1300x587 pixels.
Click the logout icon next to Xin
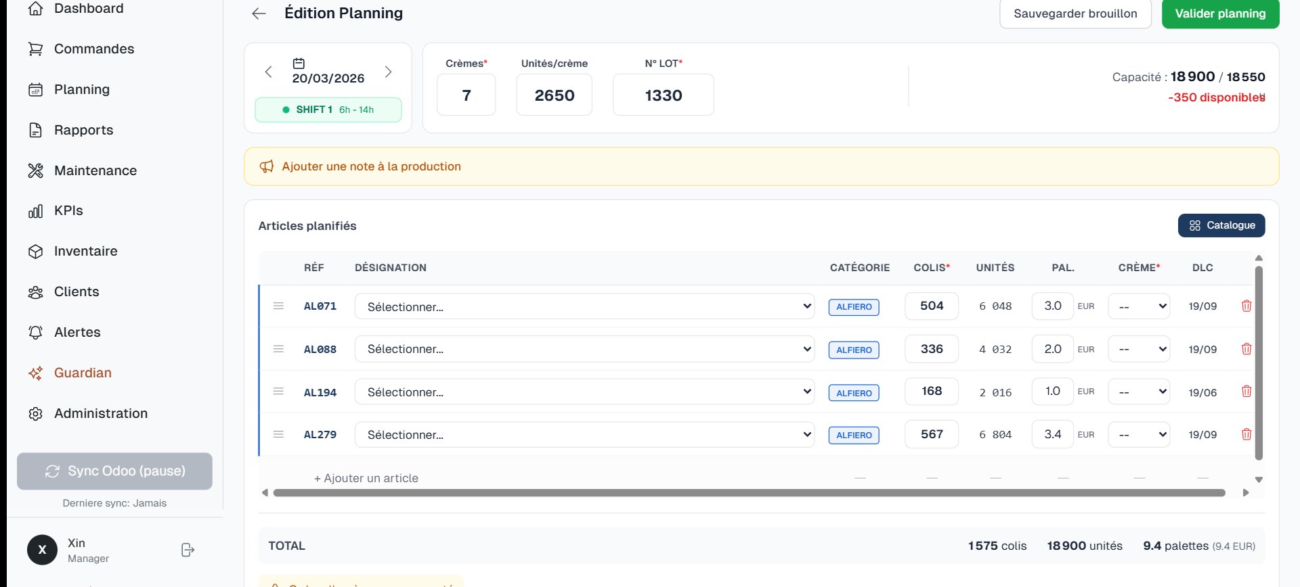[x=188, y=550]
